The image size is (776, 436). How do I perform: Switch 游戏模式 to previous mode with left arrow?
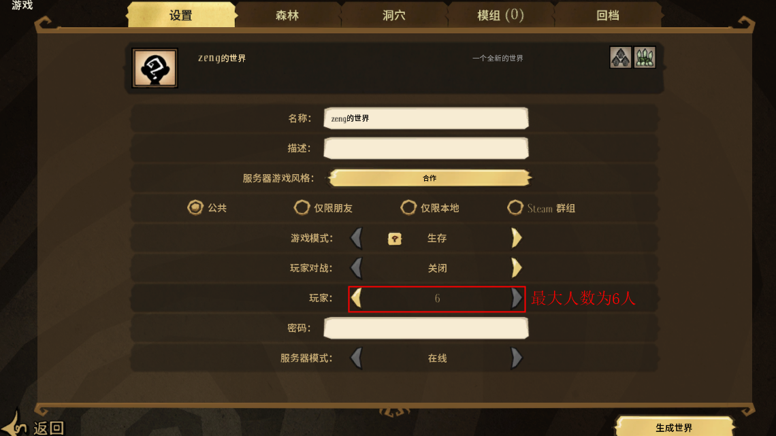point(356,238)
